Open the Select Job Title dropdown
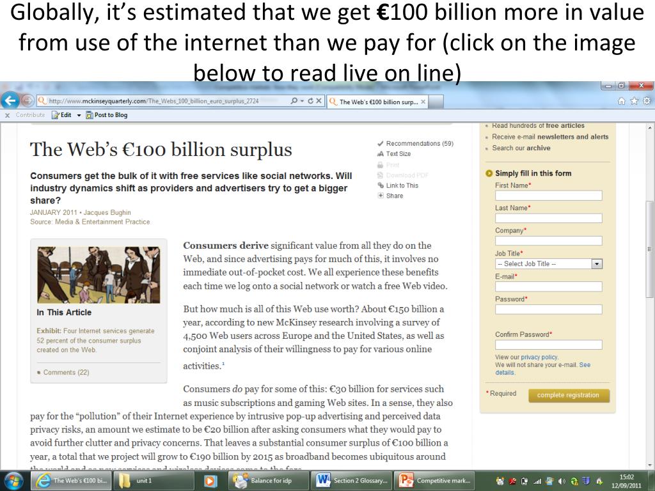Screen dimensions: 655x491 point(548,263)
